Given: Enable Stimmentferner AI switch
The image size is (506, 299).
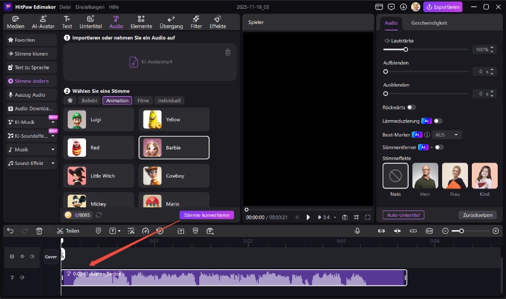Looking at the screenshot, I should click(439, 147).
